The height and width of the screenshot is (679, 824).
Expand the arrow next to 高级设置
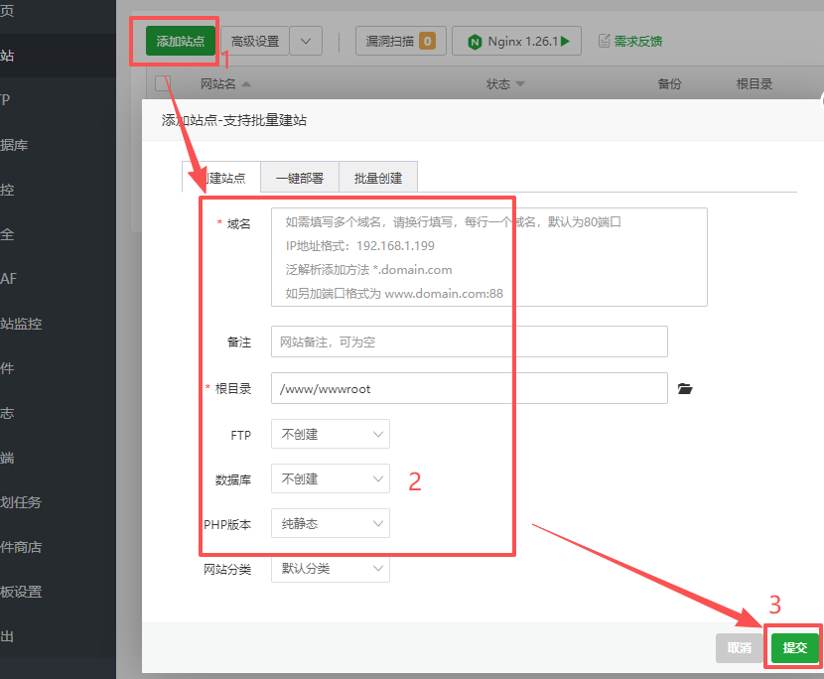[306, 41]
